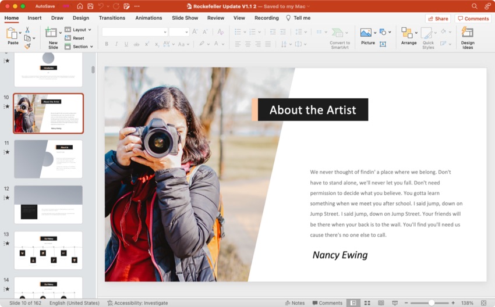Click the Home icon in title bar
The width and height of the screenshot is (495, 307).
point(80,6)
